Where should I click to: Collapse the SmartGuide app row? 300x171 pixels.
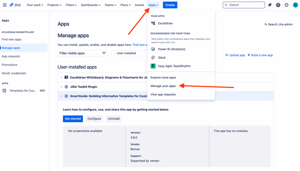[x=61, y=96]
